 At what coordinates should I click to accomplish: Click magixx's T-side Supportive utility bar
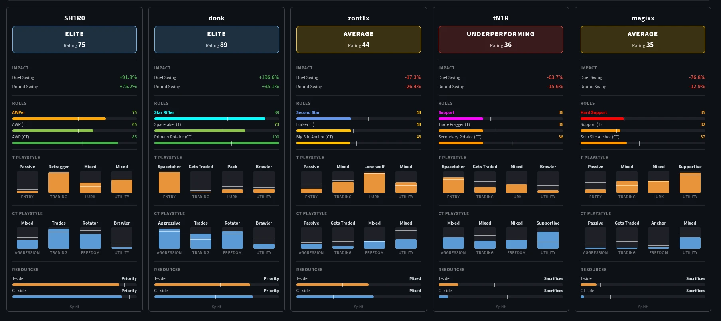[690, 183]
